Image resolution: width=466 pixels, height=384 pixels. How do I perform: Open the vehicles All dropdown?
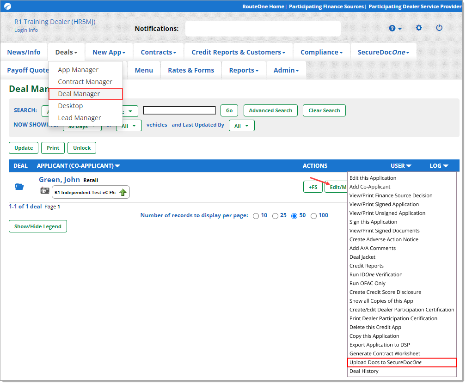tap(129, 126)
